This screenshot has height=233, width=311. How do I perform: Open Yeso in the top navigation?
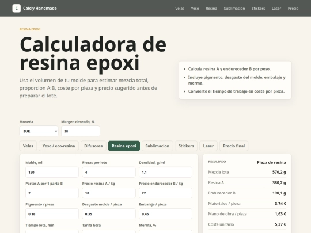(x=195, y=9)
